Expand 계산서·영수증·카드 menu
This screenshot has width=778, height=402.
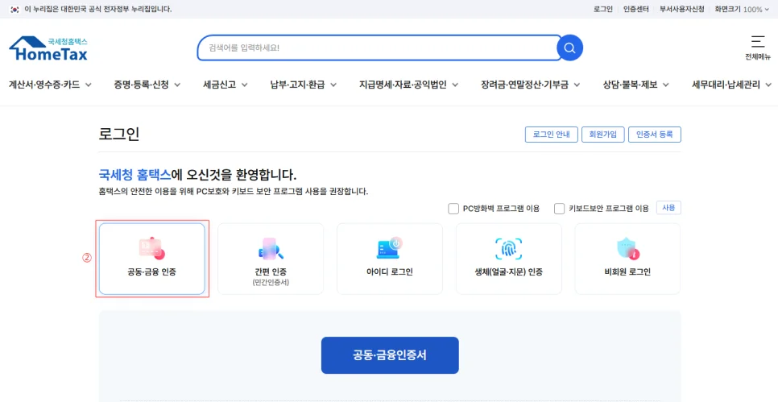coord(50,85)
